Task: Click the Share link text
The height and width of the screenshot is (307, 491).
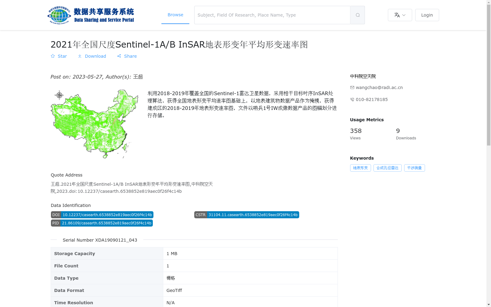Action: click(130, 56)
